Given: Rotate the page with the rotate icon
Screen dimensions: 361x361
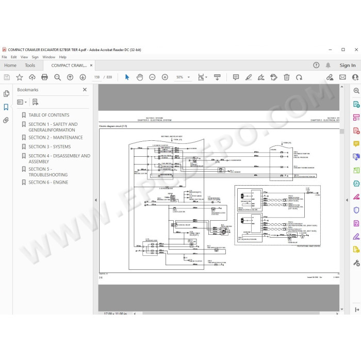Looking at the screenshot, I should pos(299,77).
